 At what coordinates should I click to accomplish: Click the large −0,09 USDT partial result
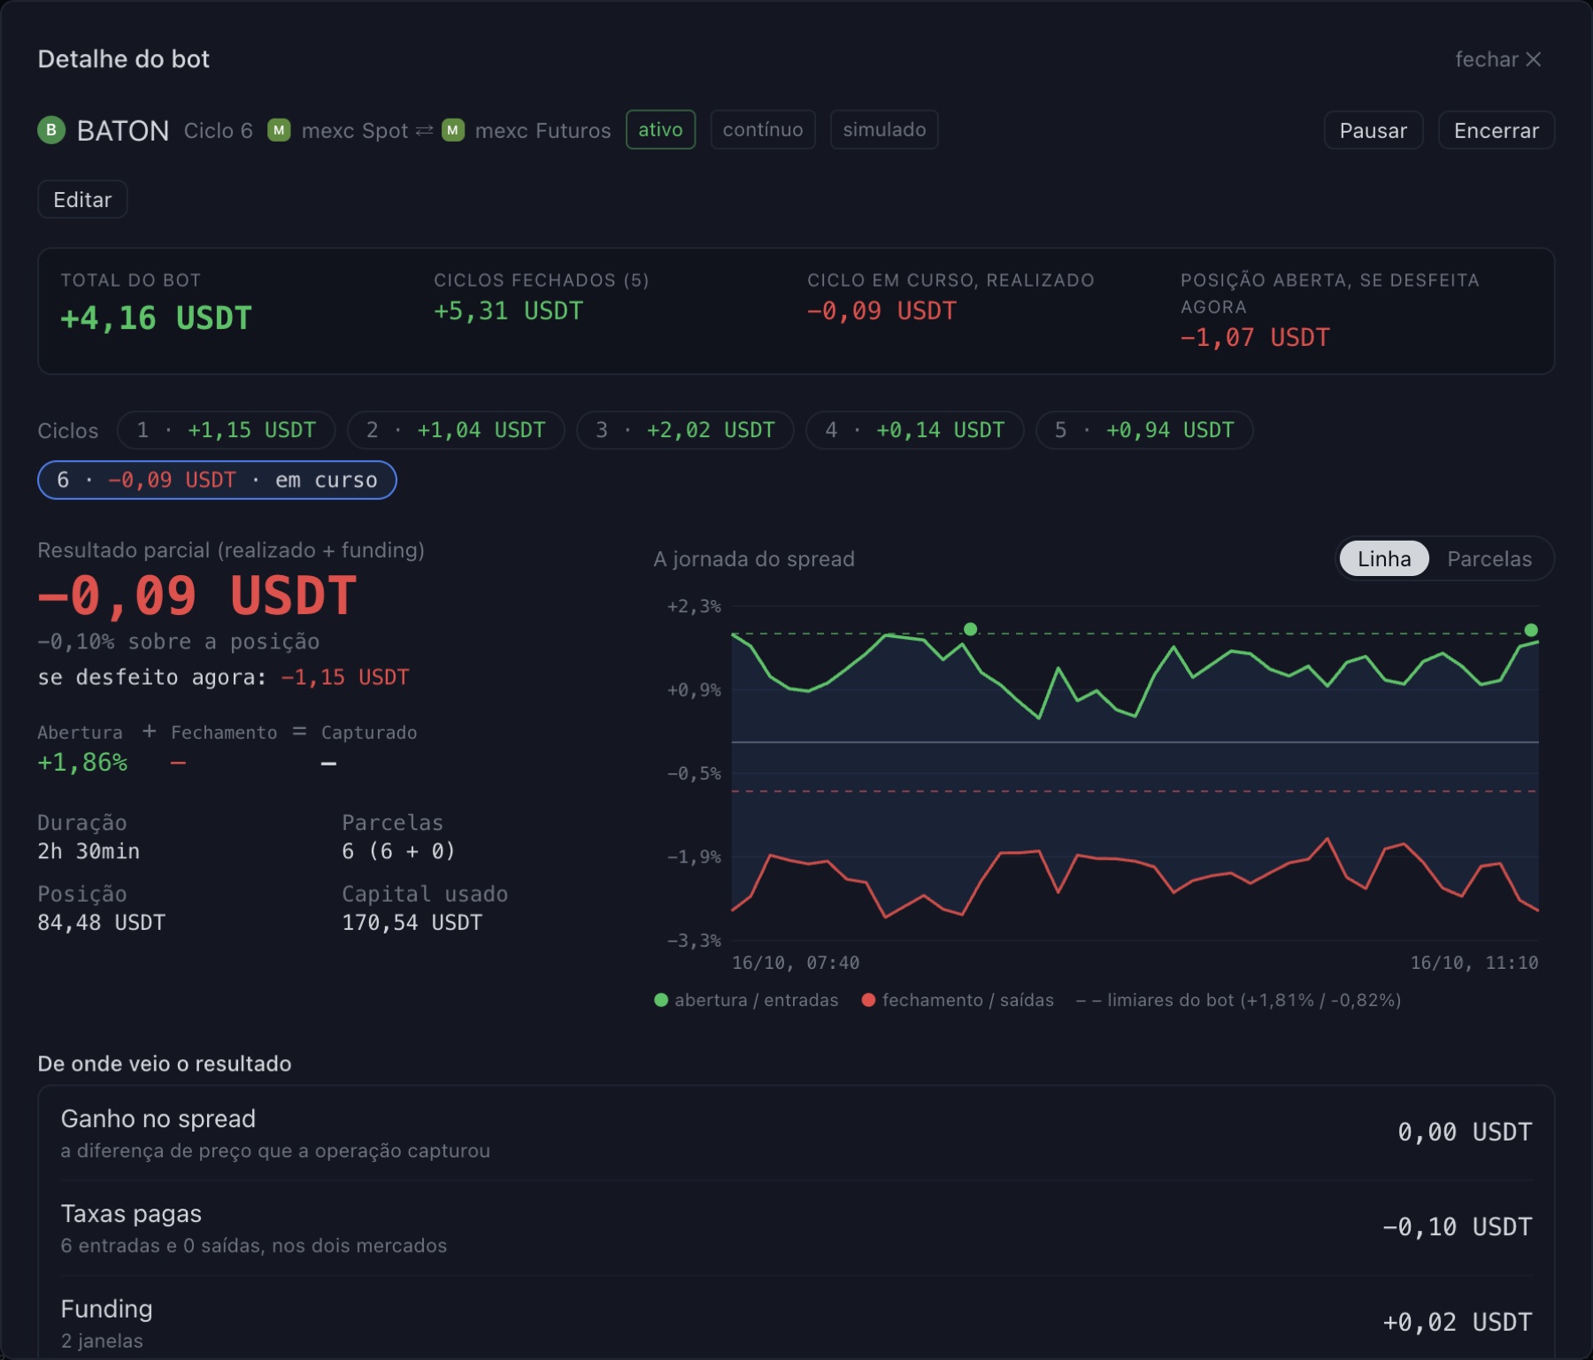point(197,595)
